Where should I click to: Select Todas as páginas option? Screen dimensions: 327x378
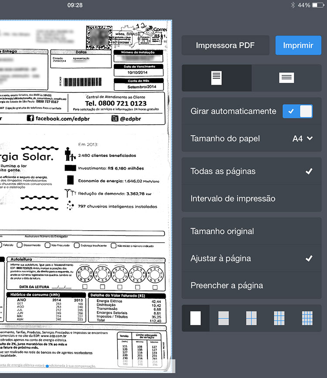(252, 171)
